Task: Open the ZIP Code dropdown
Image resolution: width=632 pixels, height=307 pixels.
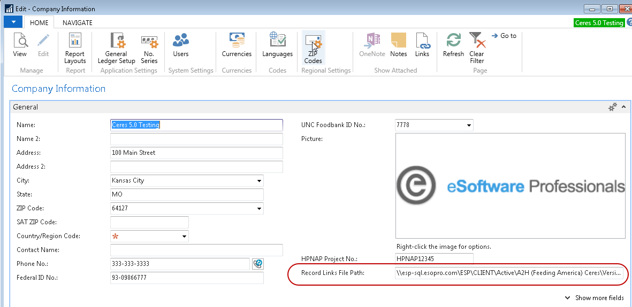Action: point(260,209)
